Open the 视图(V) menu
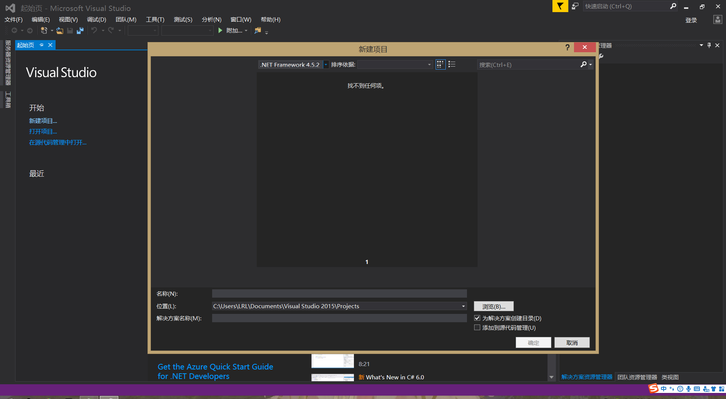 coord(68,20)
